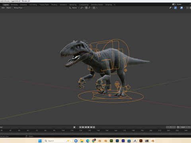
Task: Open the Scripting workspace tab
Action: (x=109, y=5)
